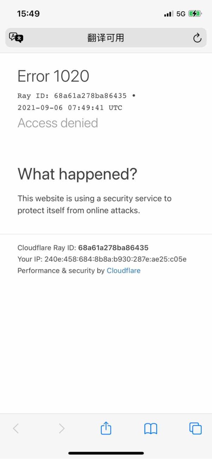Open the Cloudflare link
This screenshot has height=459, width=212.
coord(124,271)
